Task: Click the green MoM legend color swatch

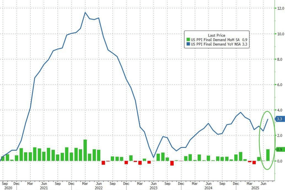Action: [188, 40]
